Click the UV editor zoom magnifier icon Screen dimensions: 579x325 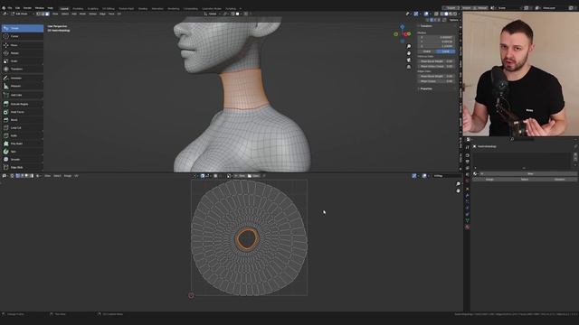[x=459, y=184]
